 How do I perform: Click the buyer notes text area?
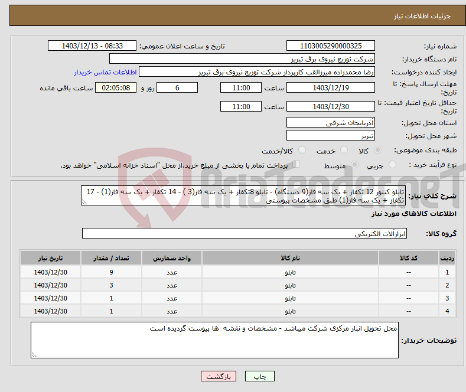(214, 340)
